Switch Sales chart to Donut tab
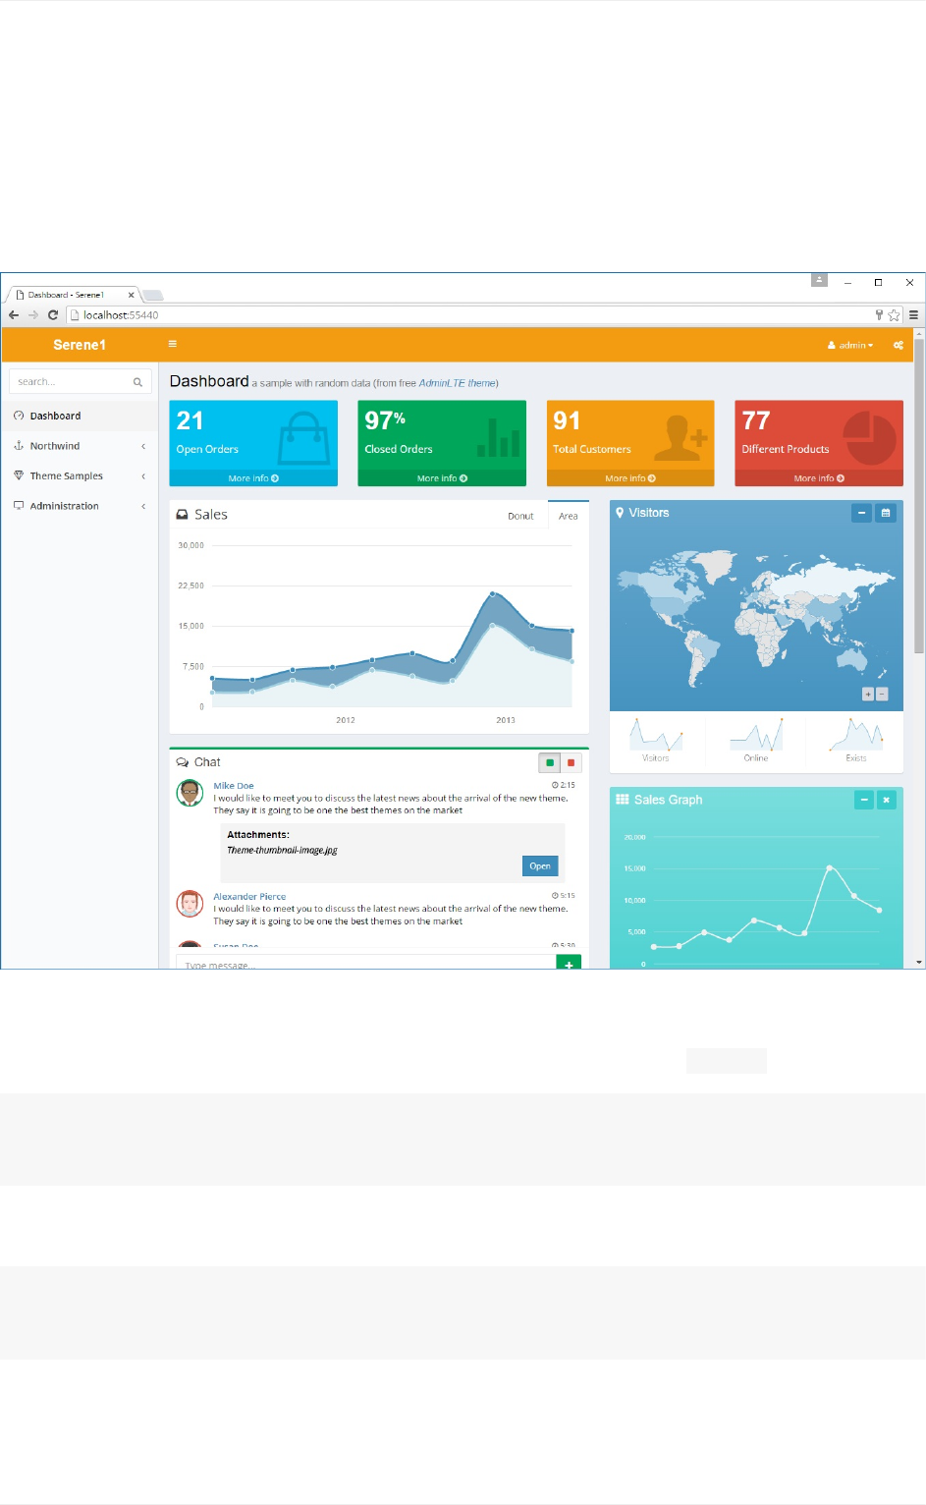926x1505 pixels. point(520,516)
